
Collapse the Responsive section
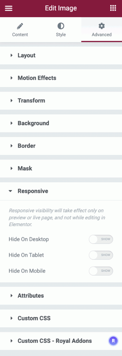[x=61, y=191]
